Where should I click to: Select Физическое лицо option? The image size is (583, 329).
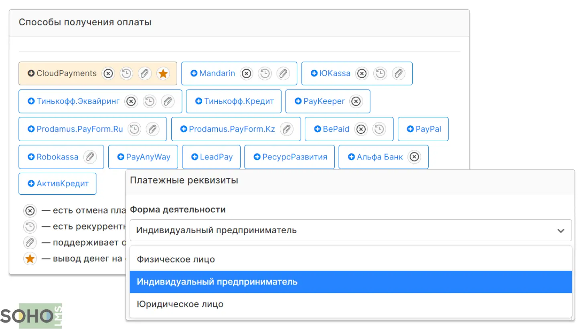pyautogui.click(x=351, y=260)
